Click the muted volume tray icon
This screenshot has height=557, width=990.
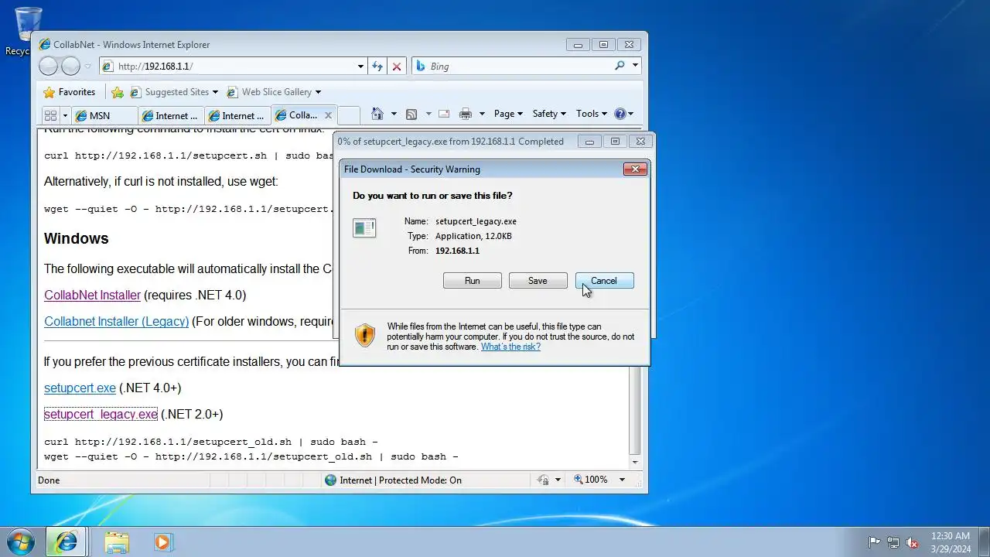coord(912,542)
